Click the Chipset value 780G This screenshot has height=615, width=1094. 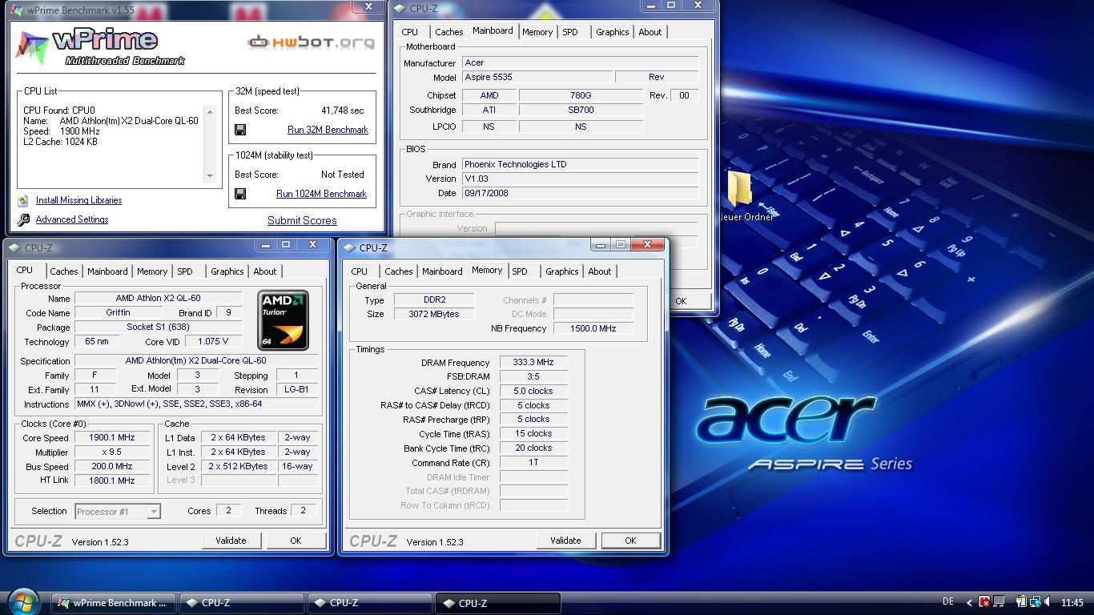[581, 95]
